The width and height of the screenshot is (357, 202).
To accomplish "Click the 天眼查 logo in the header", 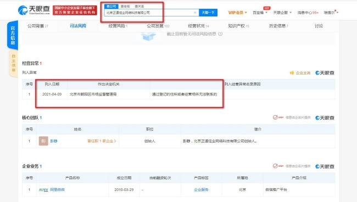I will [x=34, y=10].
